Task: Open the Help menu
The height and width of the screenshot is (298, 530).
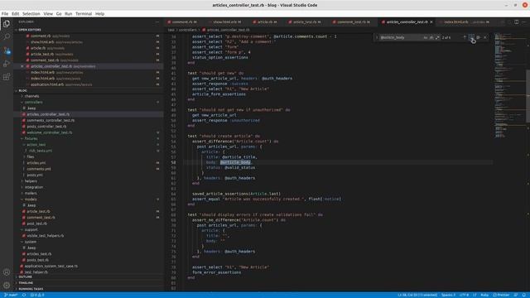Action: point(99,14)
